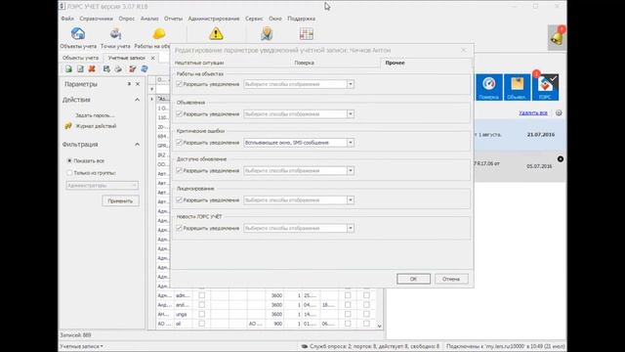The height and width of the screenshot is (352, 625).
Task: Toggle Разрешить уведомления under Критические ошибки
Action: [179, 142]
